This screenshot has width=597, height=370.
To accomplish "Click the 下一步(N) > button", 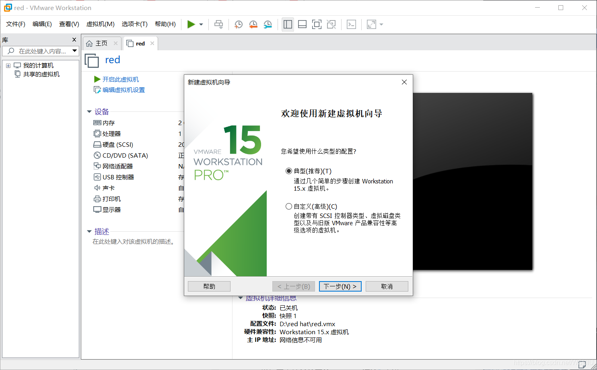I will coord(340,286).
